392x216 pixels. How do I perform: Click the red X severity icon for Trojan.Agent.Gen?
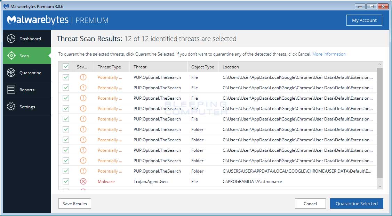[x=83, y=182]
